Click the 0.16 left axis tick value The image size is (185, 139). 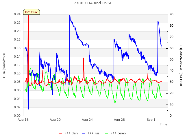click(17, 48)
